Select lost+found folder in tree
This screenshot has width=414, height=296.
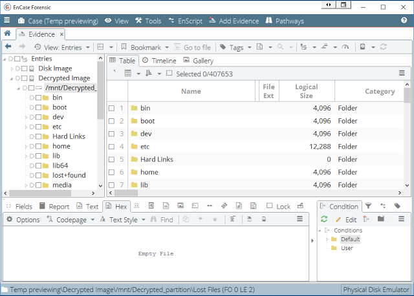[69, 175]
